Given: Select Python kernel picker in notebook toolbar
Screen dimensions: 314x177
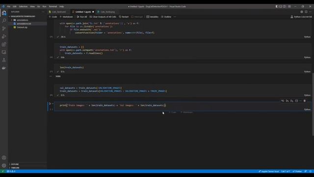Looking at the screenshot, I should coord(301,17).
